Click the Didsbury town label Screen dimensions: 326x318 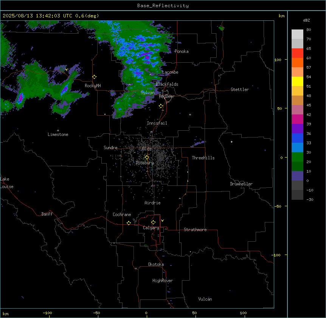(x=145, y=163)
